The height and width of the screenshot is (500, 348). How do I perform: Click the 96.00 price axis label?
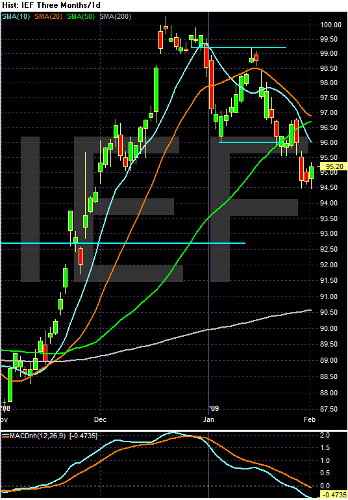(x=329, y=142)
